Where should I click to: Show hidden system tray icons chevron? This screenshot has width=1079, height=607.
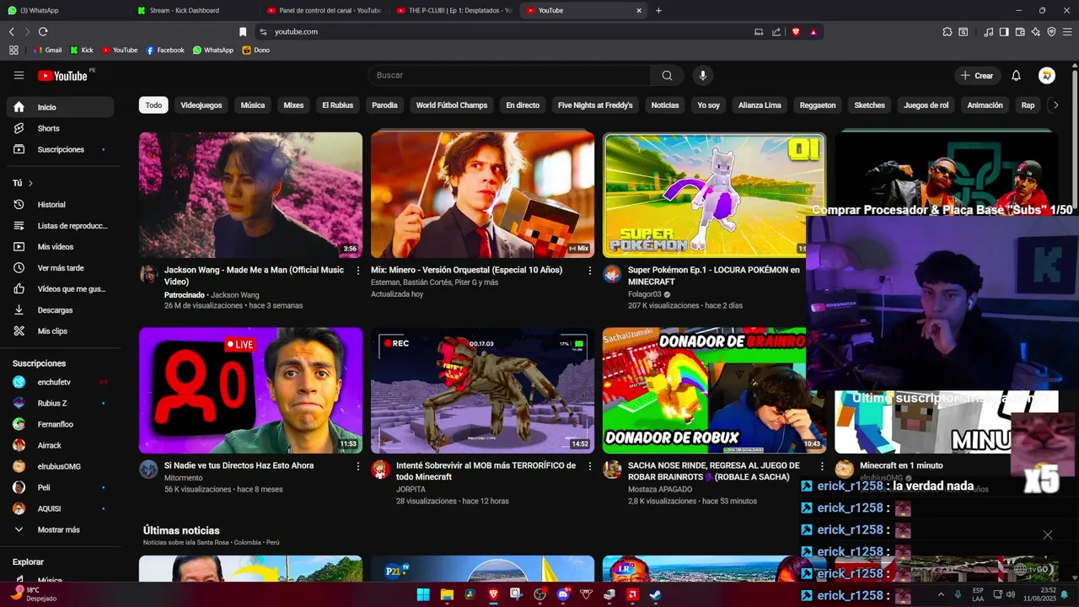click(941, 594)
